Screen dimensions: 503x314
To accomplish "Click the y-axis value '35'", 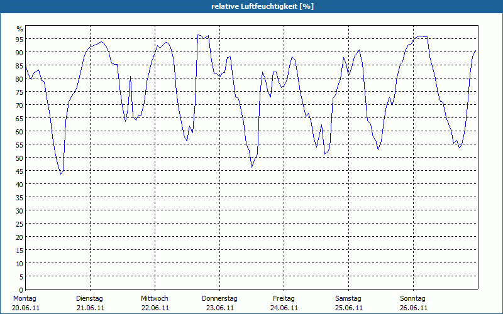I will tap(19, 198).
